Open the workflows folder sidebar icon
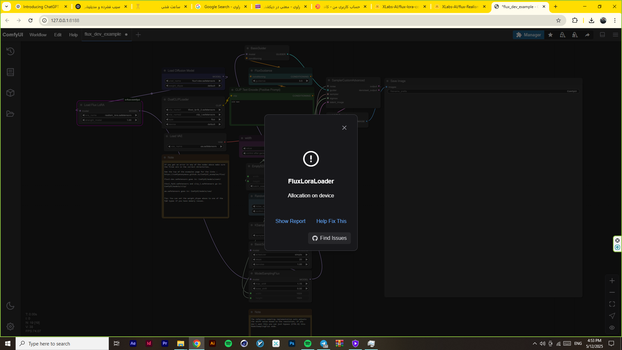 (x=10, y=114)
